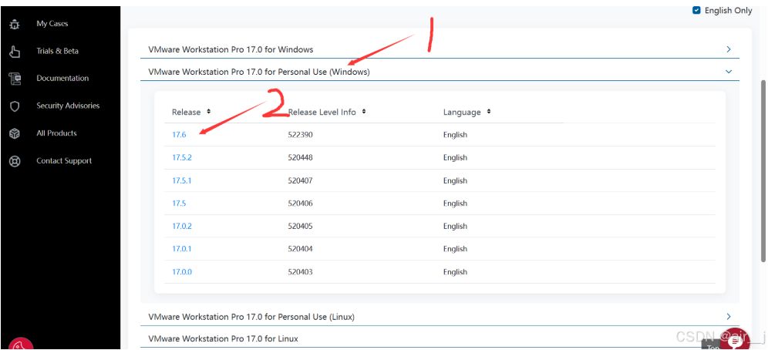Viewport: 768px width, 350px height.
Task: Click Personal Use (Linux) section title
Action: click(251, 317)
